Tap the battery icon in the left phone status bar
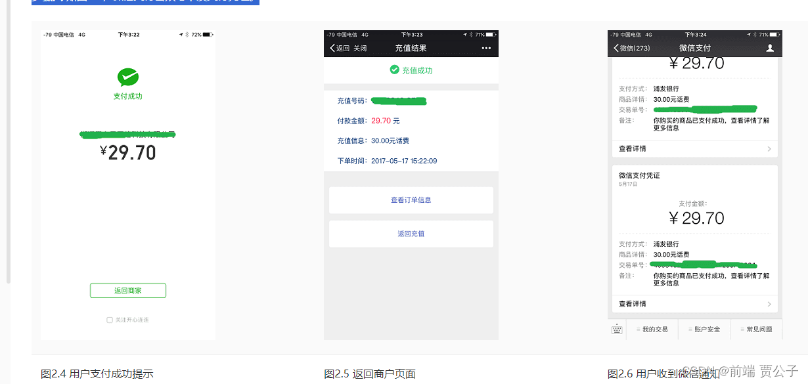Image resolution: width=808 pixels, height=384 pixels. tap(209, 34)
